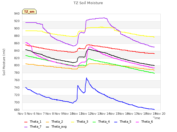Click the 800 y-axis tick label
Image resolution: width=177 pixels, height=132 pixels.
click(17, 65)
